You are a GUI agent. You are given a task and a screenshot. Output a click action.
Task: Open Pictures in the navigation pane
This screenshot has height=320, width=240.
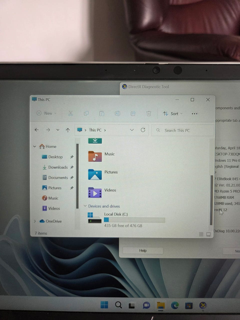52,188
